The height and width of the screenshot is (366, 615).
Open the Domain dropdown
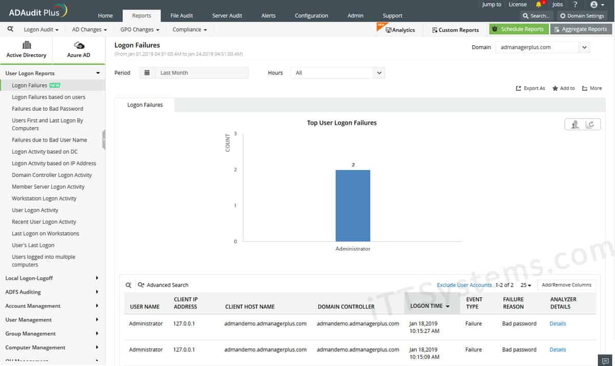pyautogui.click(x=543, y=47)
